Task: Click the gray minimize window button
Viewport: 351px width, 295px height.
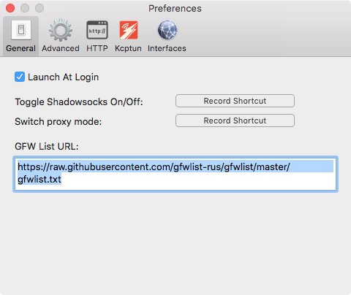Action: [25, 8]
